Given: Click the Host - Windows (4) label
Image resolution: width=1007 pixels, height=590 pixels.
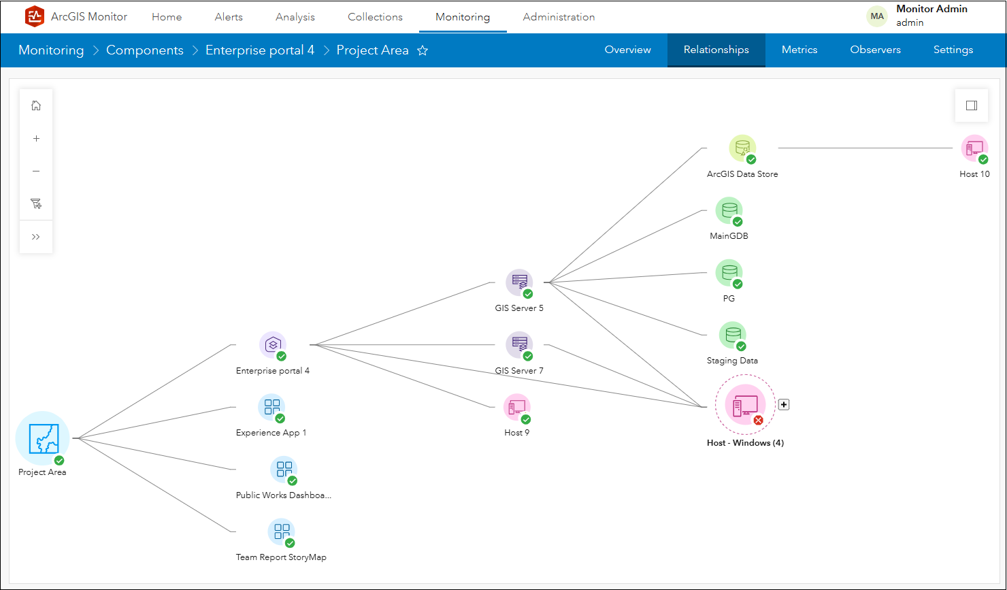Looking at the screenshot, I should click(746, 443).
